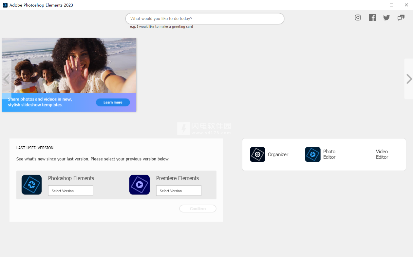Open Premiere Elements Select Version dropdown

click(x=179, y=191)
